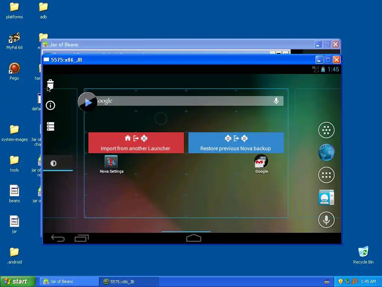Open the Windows Start menu
382x287 pixels.
pos(18,281)
